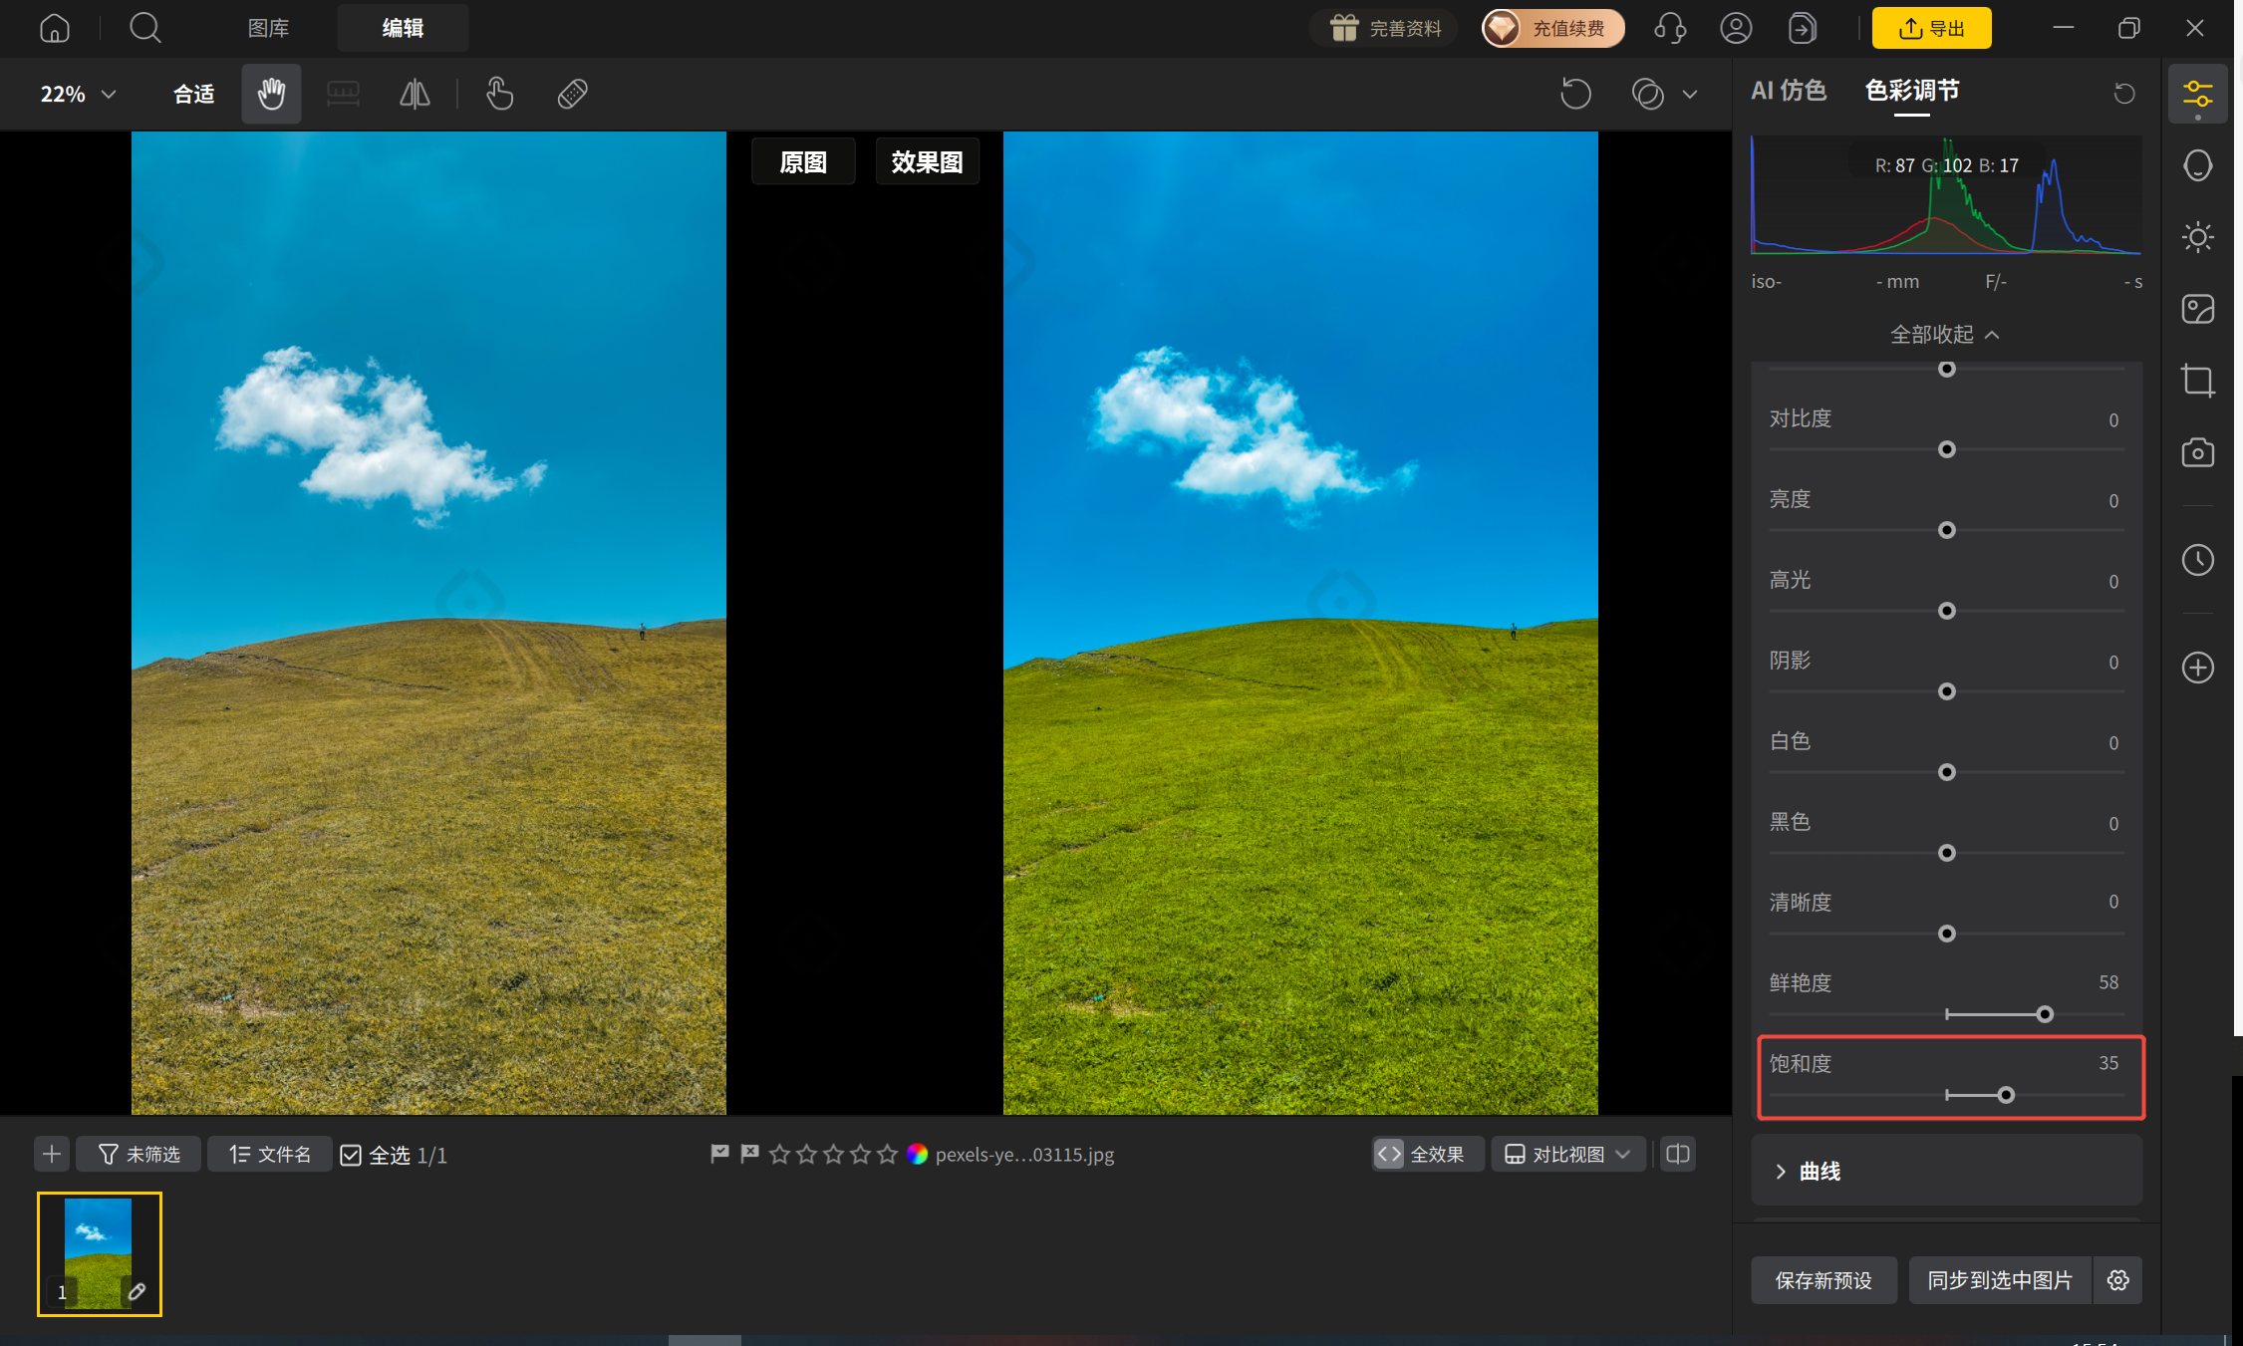The image size is (2243, 1346).
Task: Click the 导出 export button
Action: point(1931,28)
